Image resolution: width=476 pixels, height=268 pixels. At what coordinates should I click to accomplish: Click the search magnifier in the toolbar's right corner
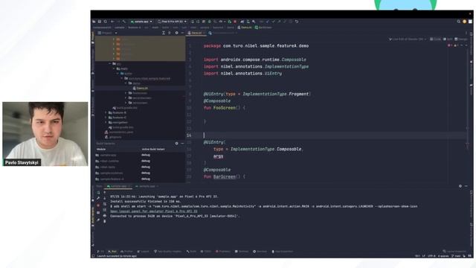[459, 22]
